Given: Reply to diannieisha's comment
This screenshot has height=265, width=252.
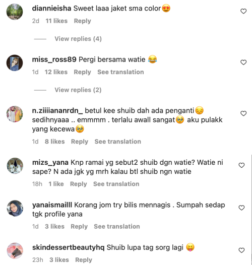Looking at the screenshot, I should coord(82,21).
